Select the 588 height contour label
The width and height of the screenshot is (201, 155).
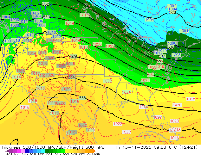[82, 98]
